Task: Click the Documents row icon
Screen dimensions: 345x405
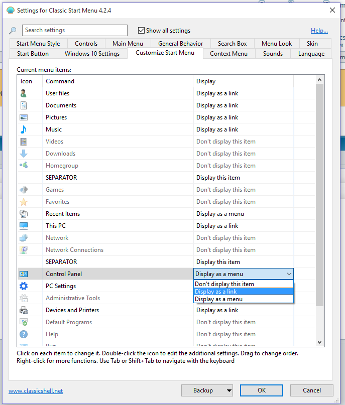Action: 24,105
